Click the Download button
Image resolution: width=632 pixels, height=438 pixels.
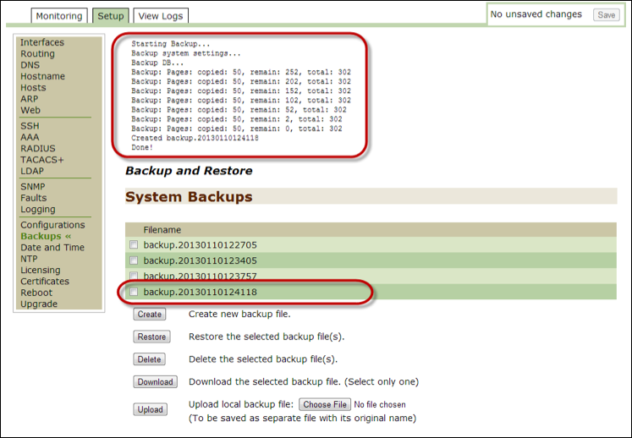point(155,382)
